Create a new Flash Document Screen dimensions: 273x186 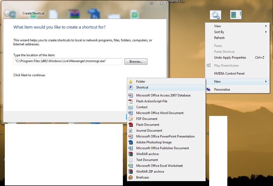166,125
